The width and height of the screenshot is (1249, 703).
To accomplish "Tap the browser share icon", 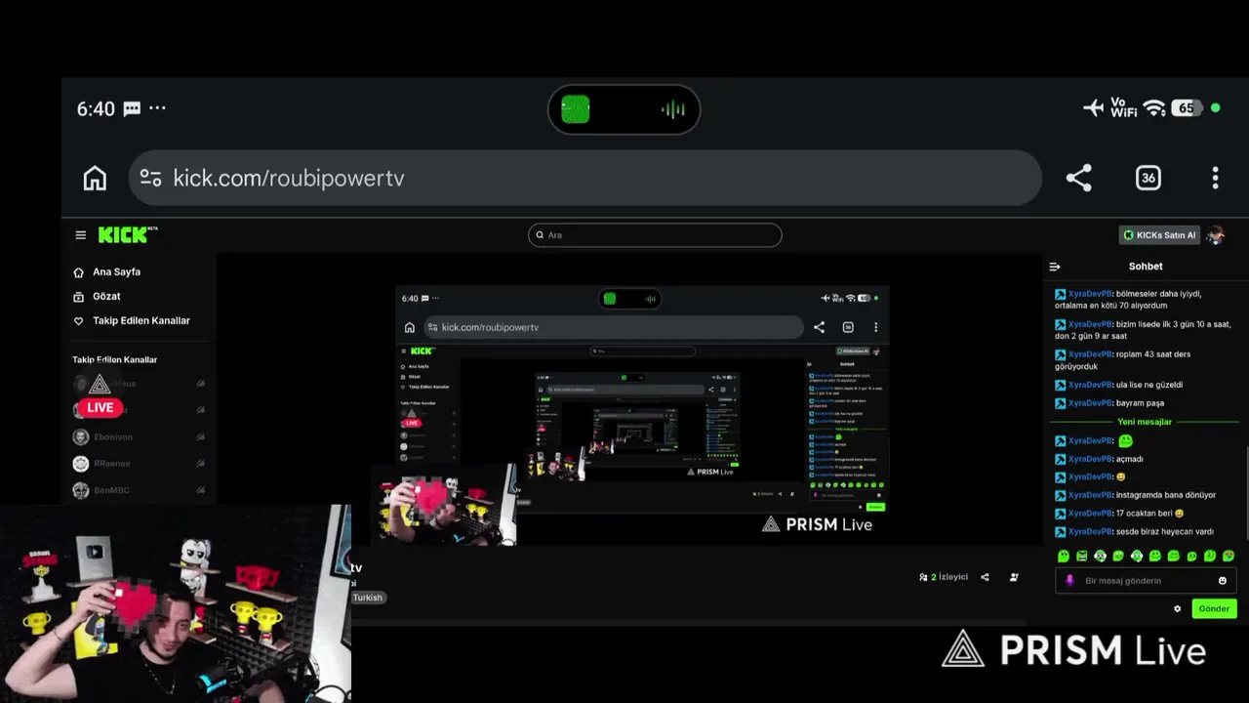I will (x=1078, y=178).
